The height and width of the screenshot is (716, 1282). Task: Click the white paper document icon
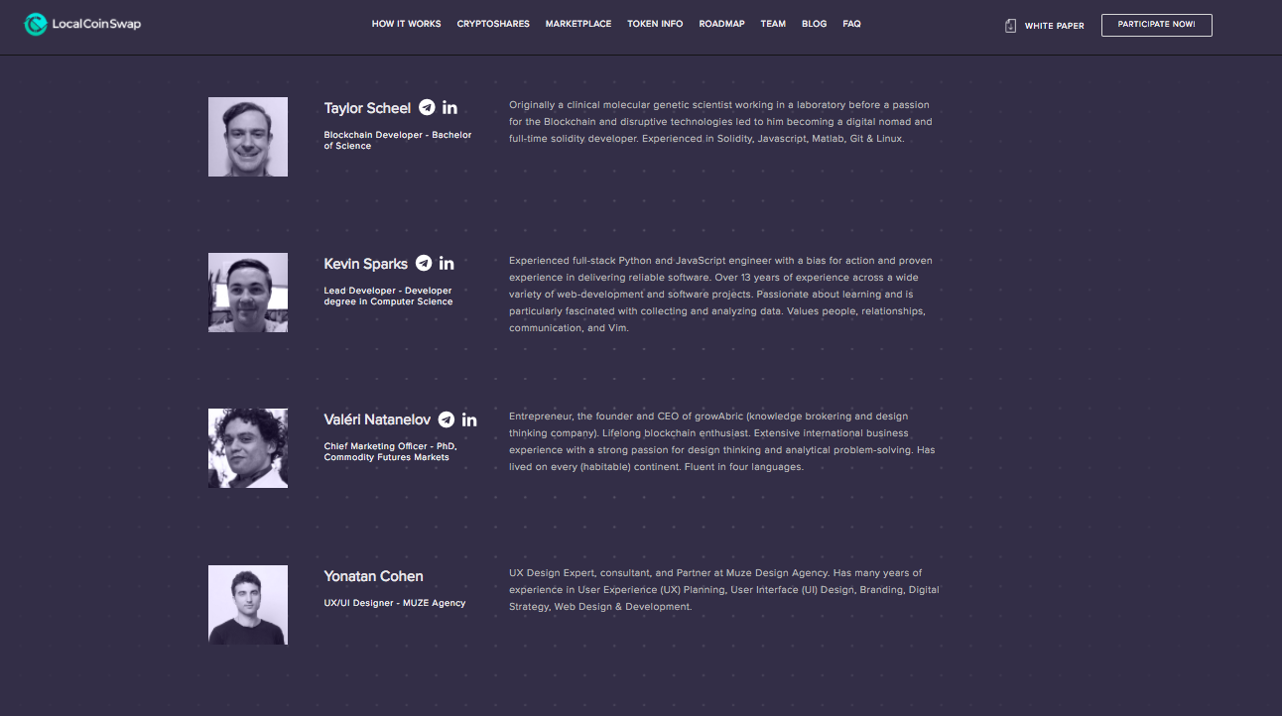pyautogui.click(x=1011, y=25)
